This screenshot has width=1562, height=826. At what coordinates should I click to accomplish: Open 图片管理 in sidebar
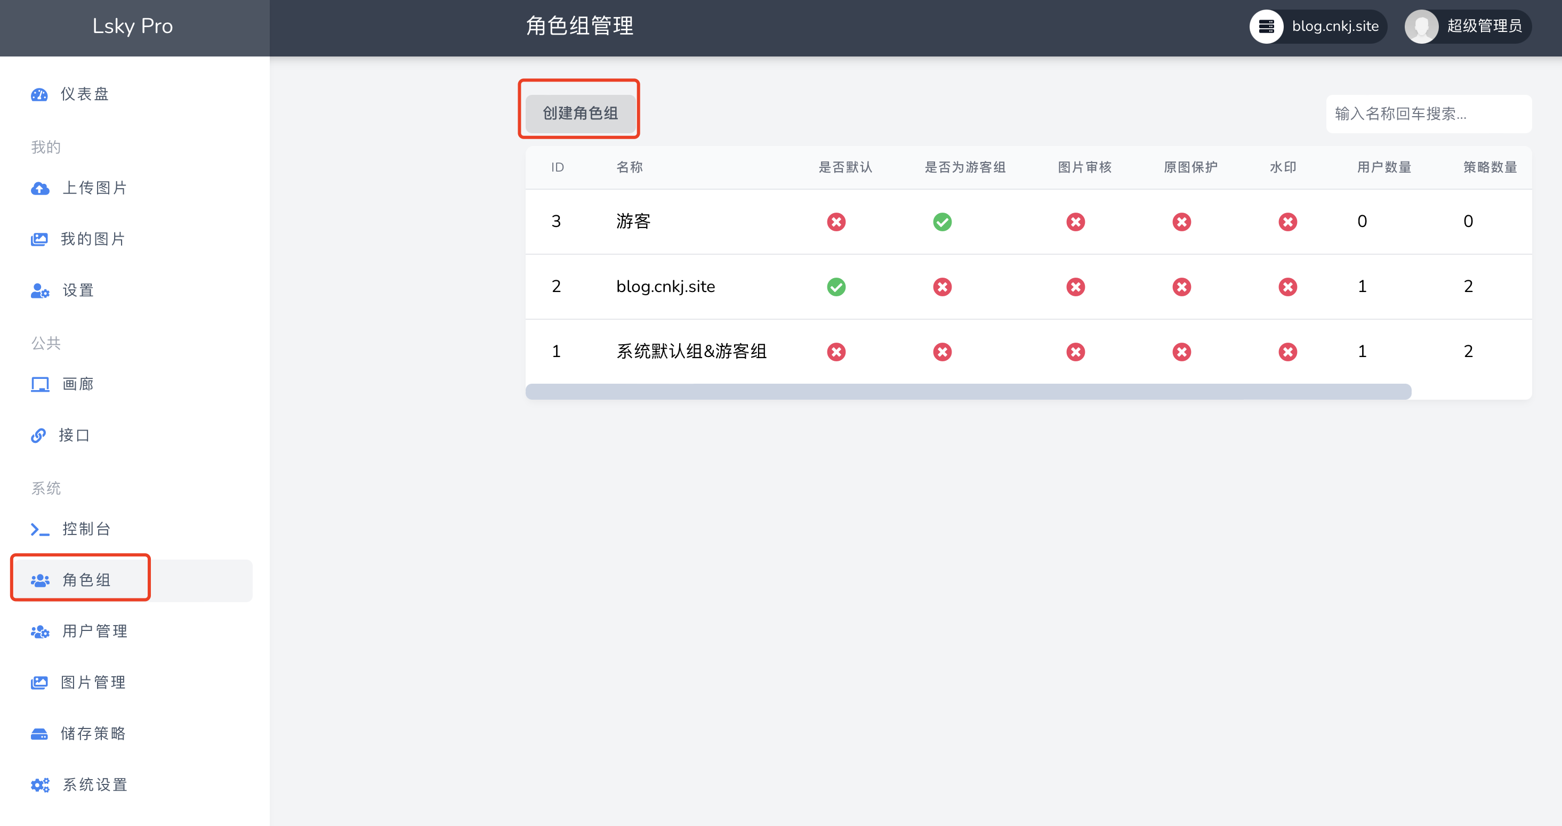tap(93, 682)
